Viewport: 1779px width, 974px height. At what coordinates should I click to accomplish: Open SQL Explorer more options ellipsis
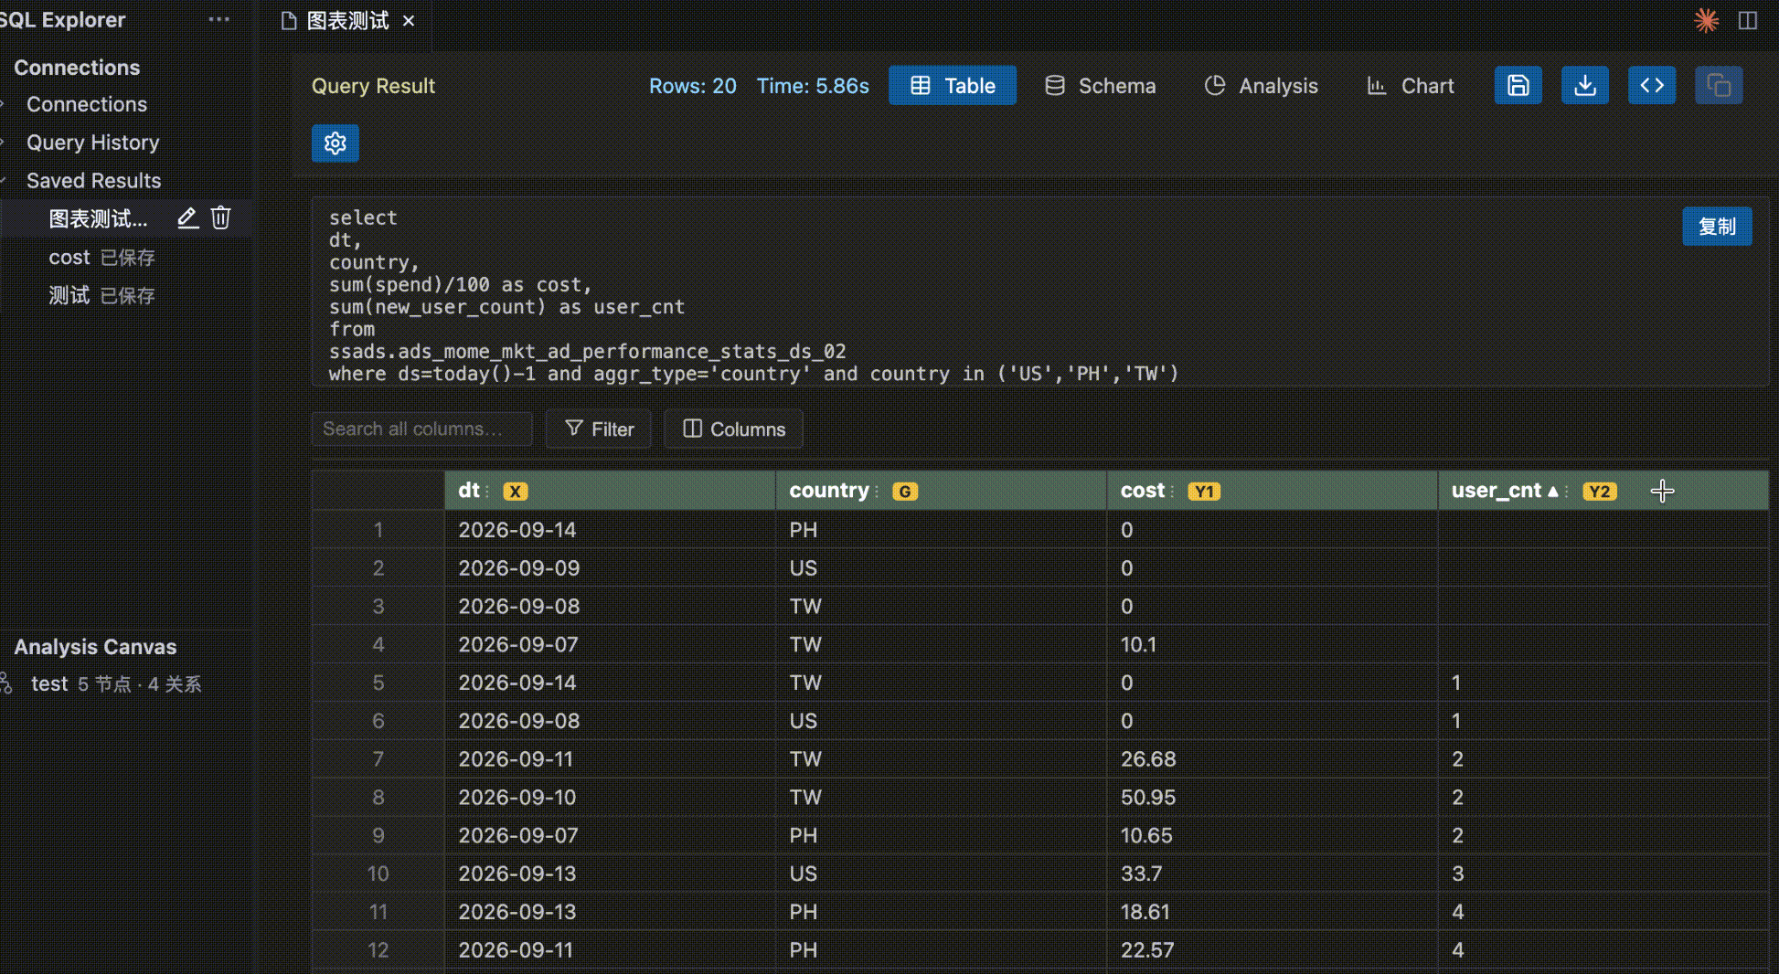[219, 19]
